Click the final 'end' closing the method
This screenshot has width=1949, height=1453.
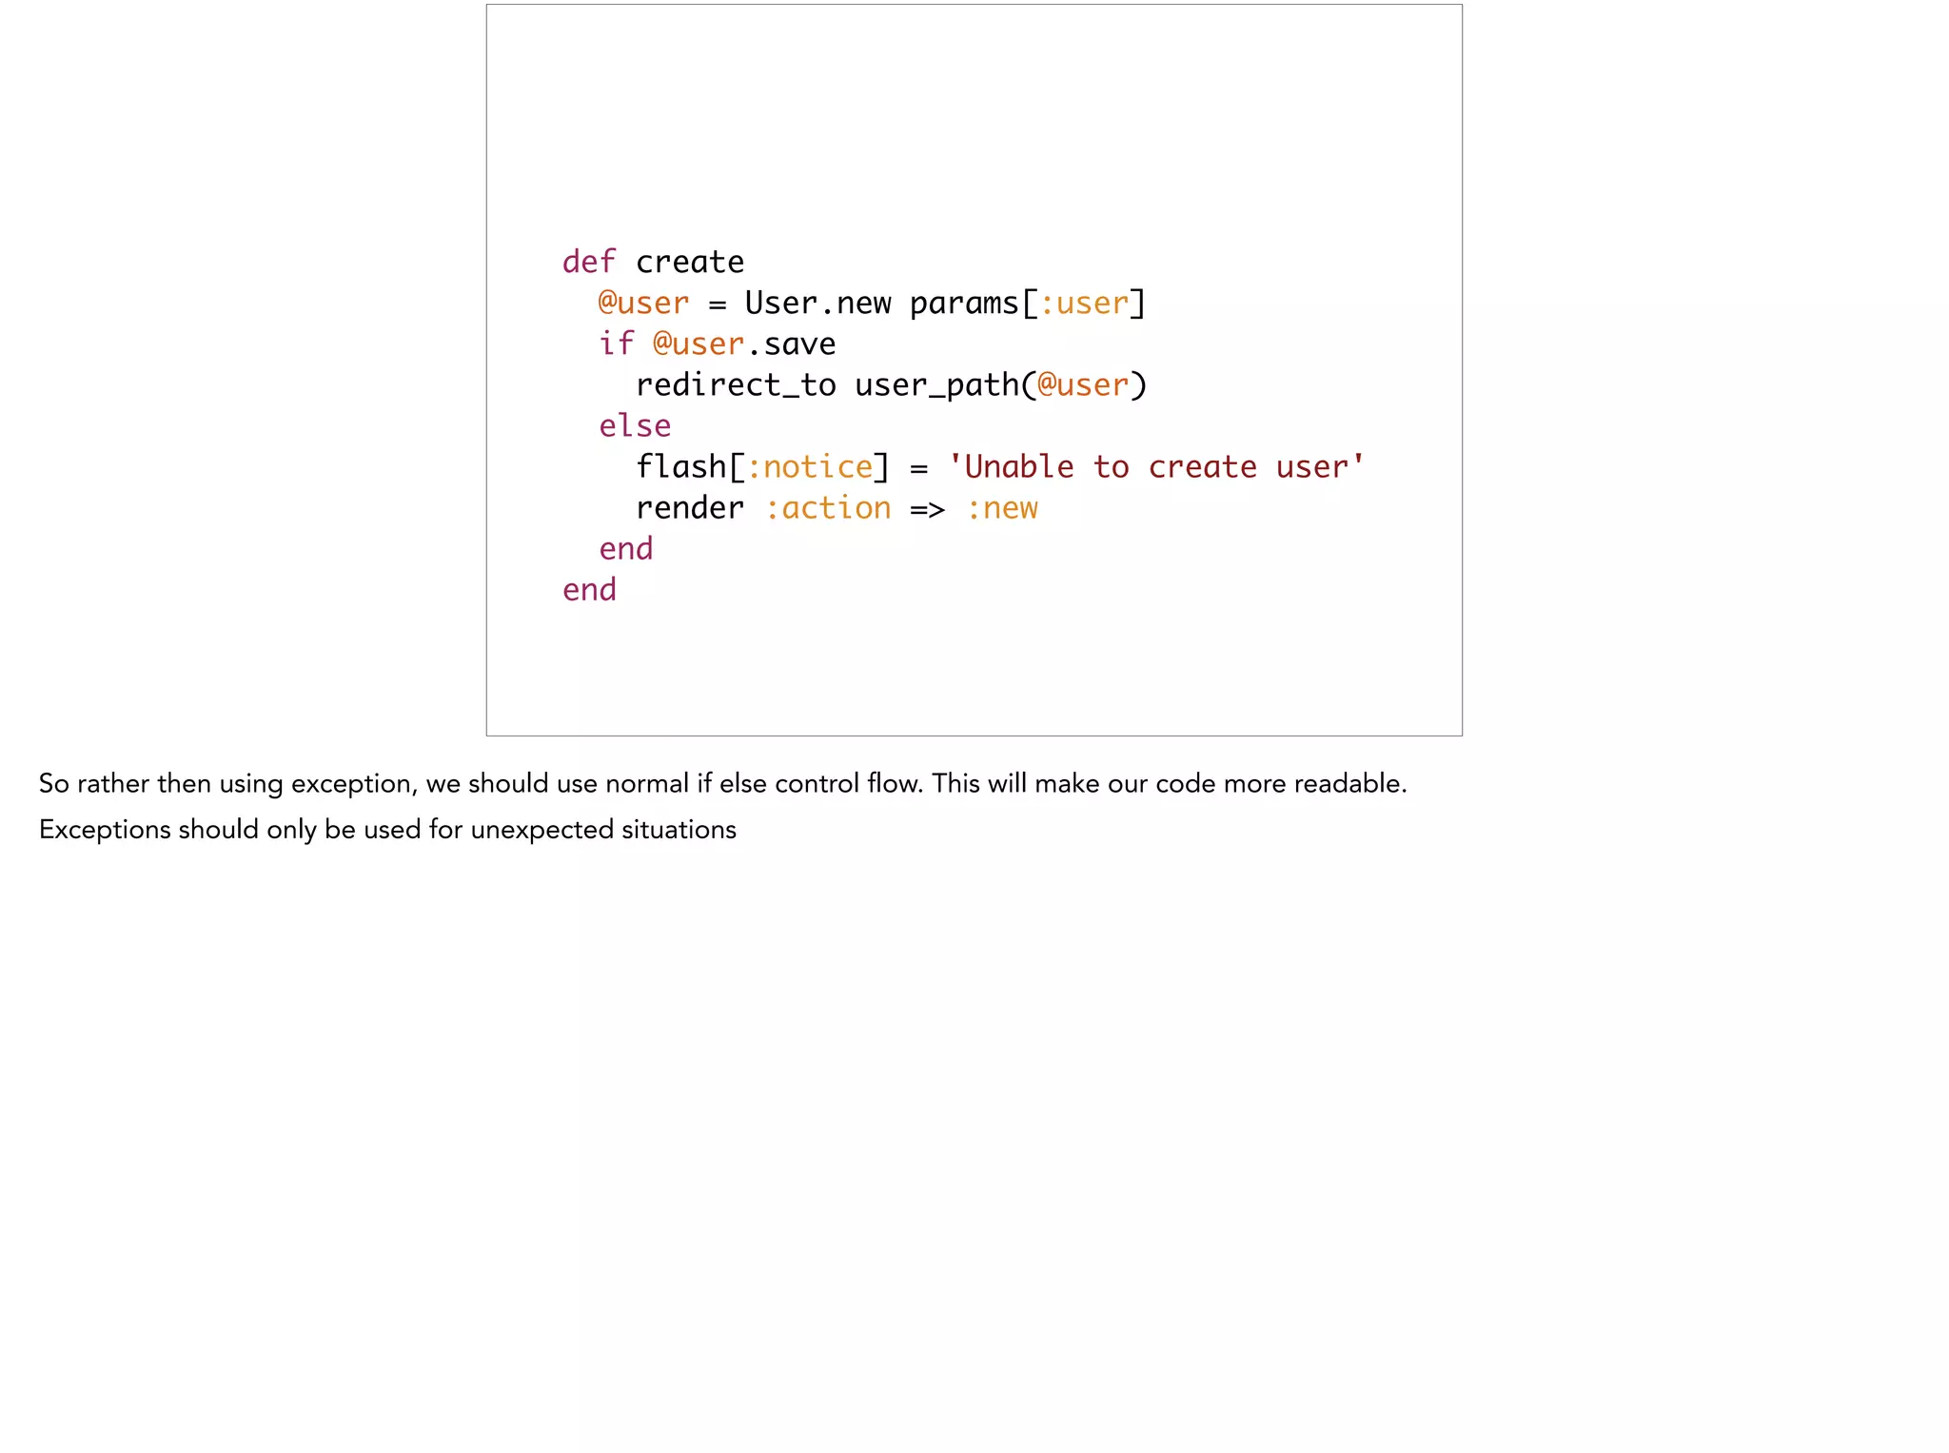click(589, 589)
